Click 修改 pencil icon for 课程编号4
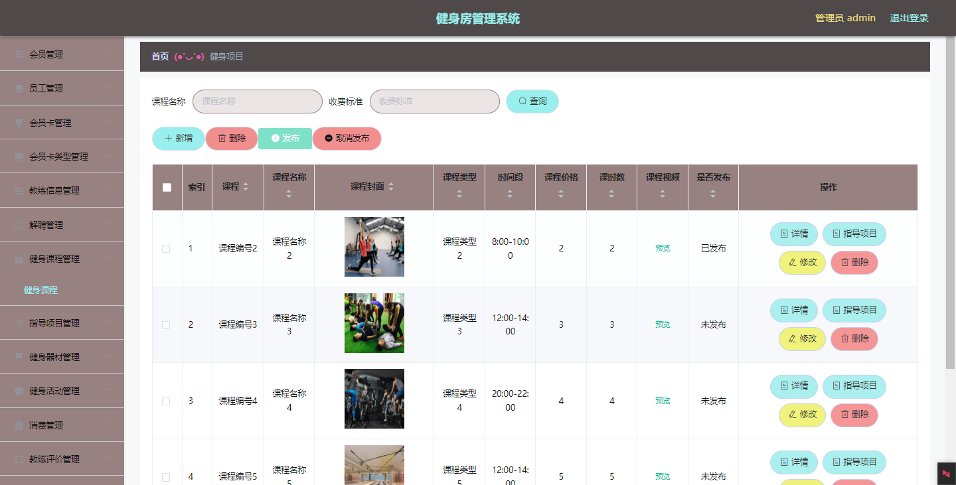Image resolution: width=956 pixels, height=485 pixels. click(x=793, y=415)
